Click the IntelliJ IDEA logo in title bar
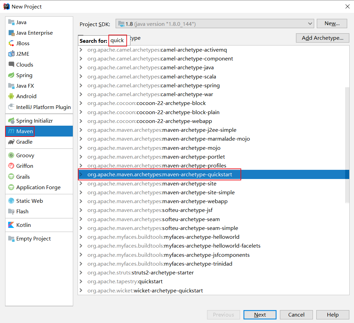The height and width of the screenshot is (323, 354). click(6, 6)
